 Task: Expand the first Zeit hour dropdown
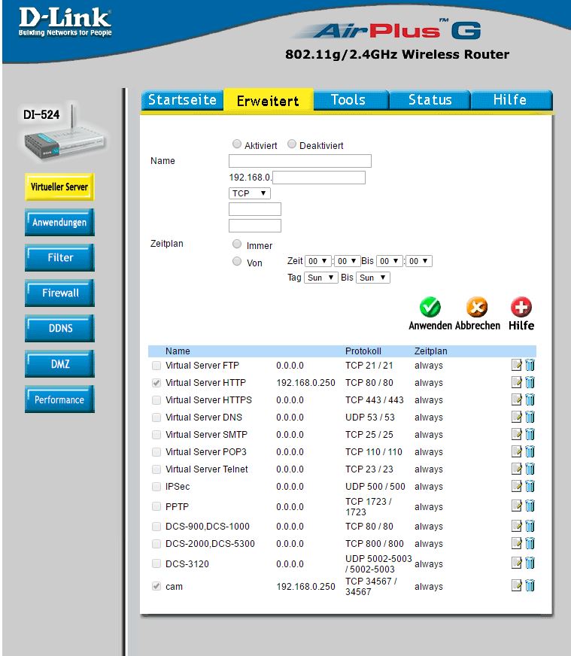coord(318,261)
